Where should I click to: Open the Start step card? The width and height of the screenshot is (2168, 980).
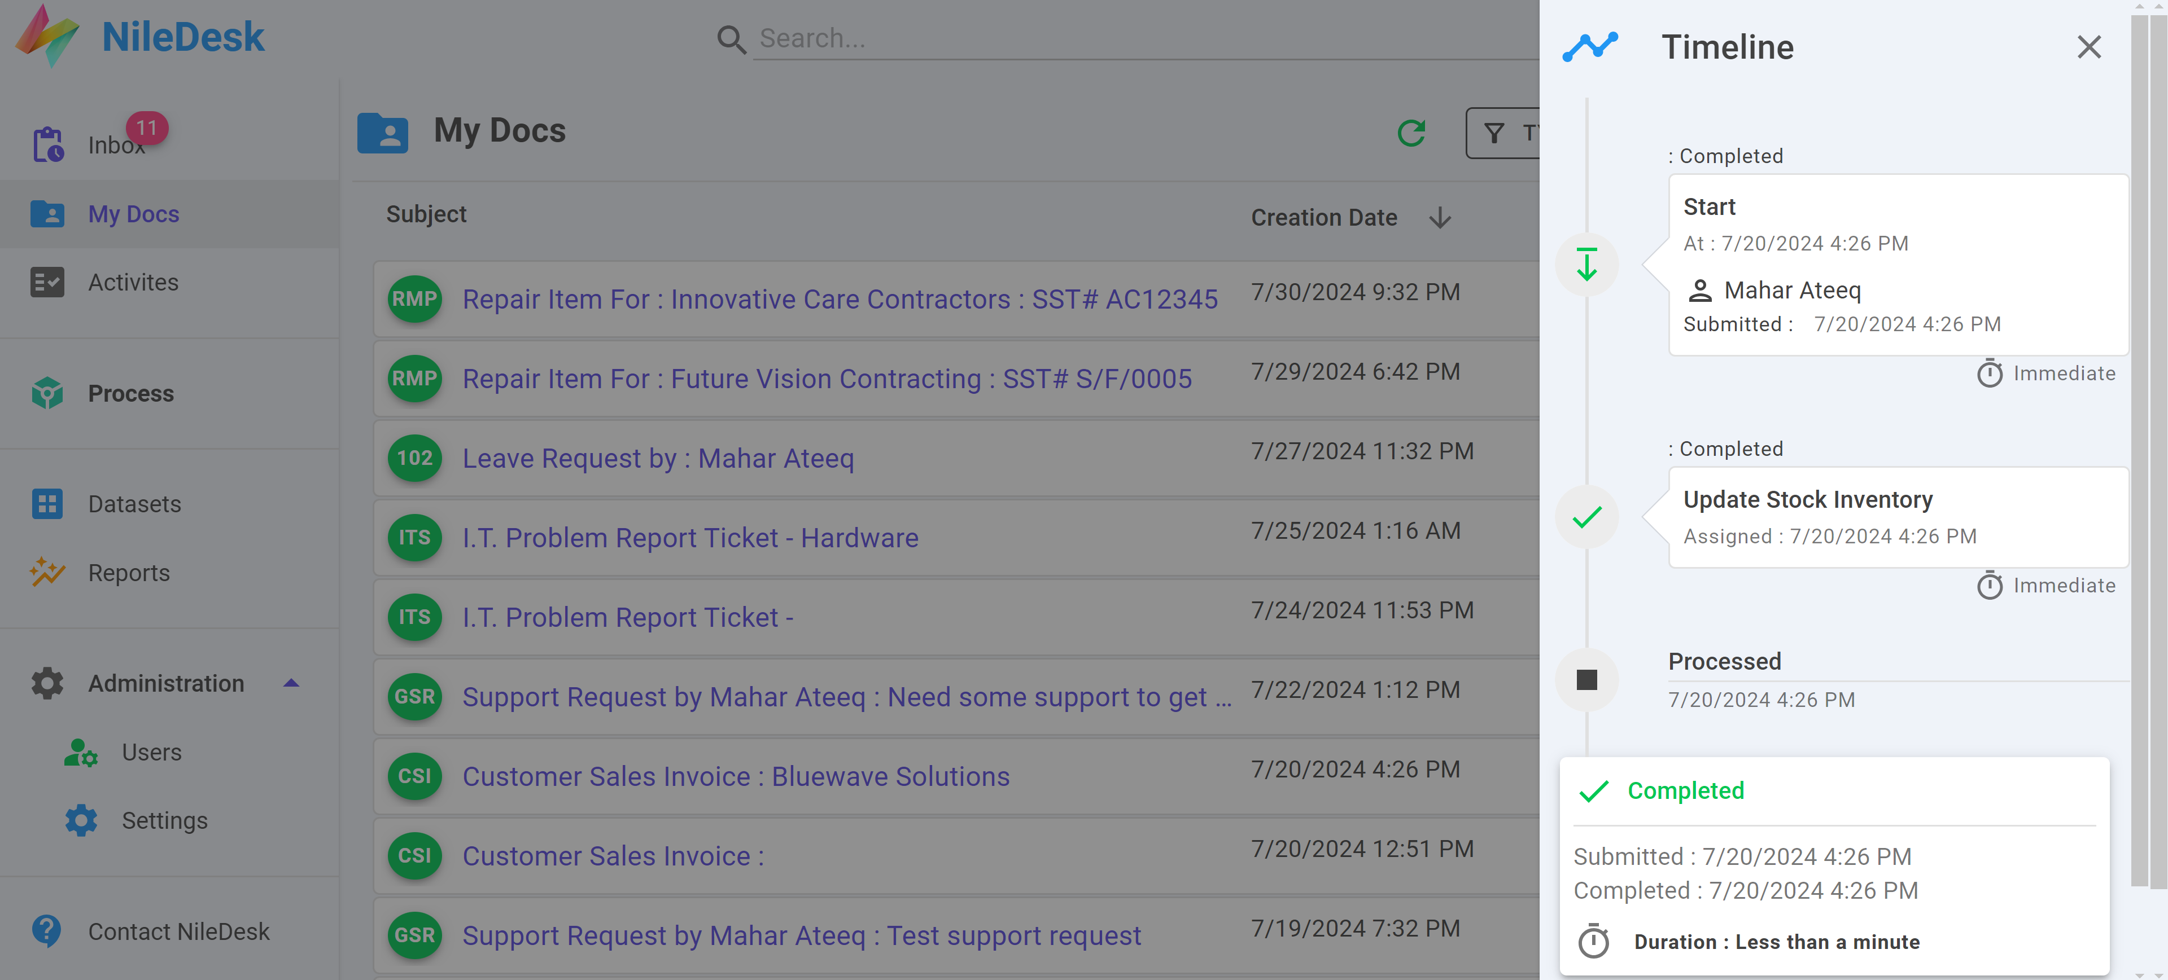click(1899, 265)
